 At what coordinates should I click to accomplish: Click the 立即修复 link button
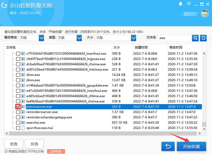[56, 152]
